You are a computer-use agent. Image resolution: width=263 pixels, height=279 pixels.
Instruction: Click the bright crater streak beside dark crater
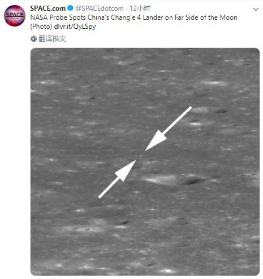tap(160, 179)
